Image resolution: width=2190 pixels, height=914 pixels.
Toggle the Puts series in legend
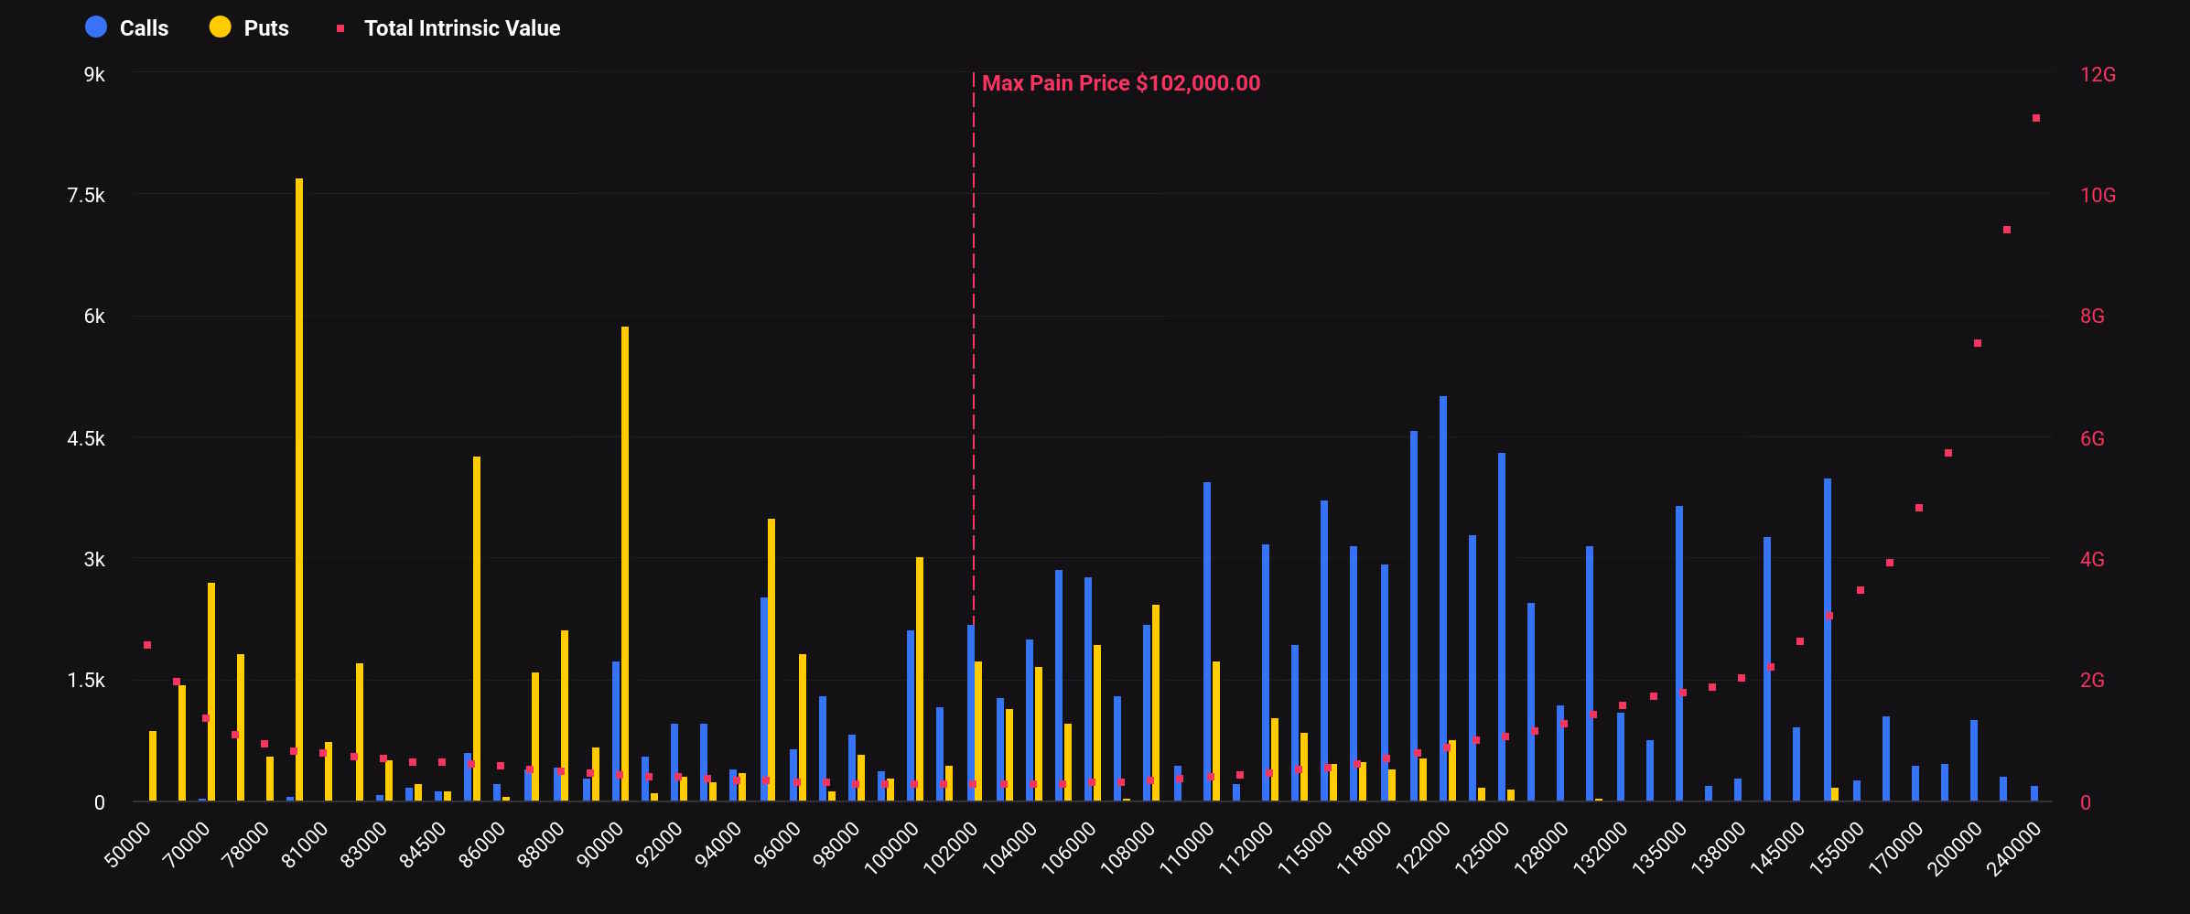click(265, 28)
